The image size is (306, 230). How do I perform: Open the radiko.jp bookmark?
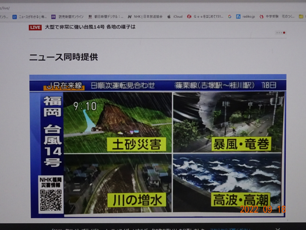[x=246, y=16]
